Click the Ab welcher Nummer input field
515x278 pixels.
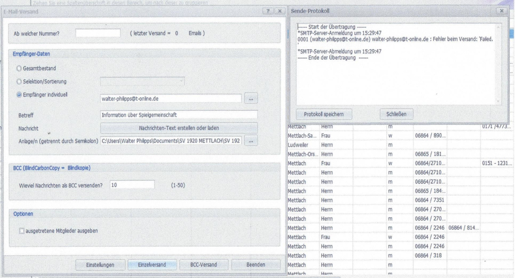coord(98,33)
